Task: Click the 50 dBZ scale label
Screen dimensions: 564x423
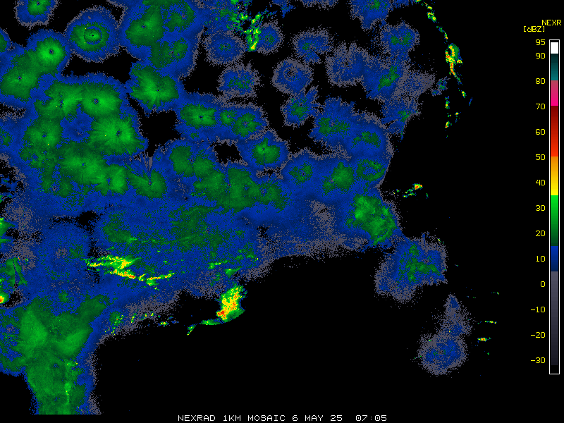Action: (x=540, y=157)
